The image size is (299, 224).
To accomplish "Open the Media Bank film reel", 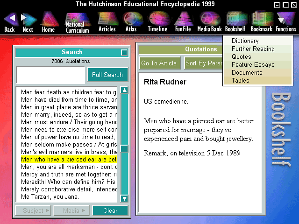I will pyautogui.click(x=209, y=22).
